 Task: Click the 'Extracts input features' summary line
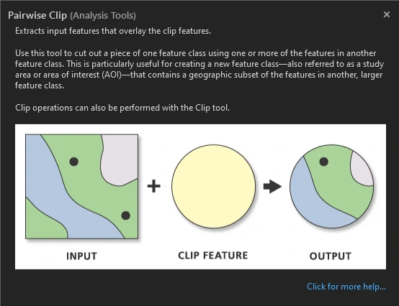pos(113,31)
